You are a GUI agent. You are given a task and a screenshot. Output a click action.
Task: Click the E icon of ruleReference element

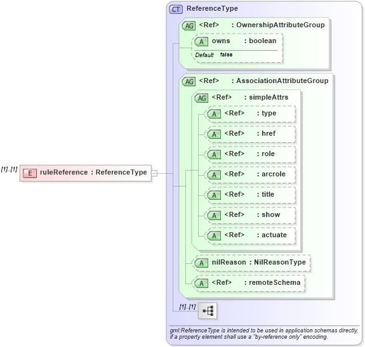[x=30, y=173]
